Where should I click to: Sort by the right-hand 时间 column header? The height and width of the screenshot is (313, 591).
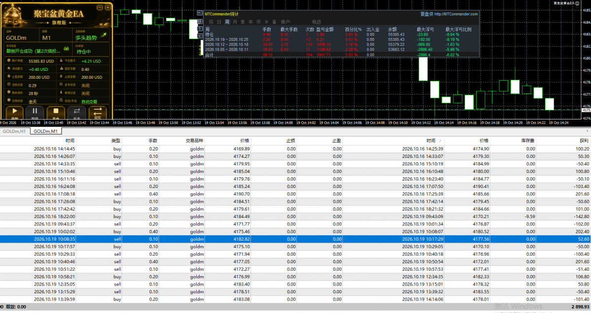tap(431, 141)
